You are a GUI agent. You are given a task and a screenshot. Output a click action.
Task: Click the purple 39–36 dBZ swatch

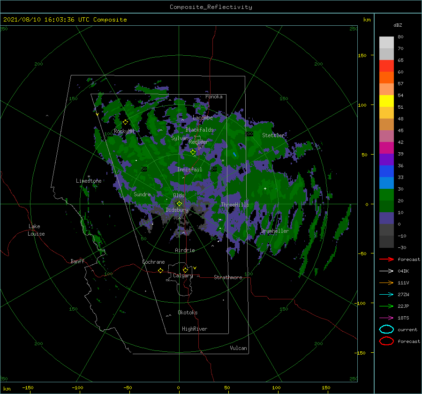point(386,159)
